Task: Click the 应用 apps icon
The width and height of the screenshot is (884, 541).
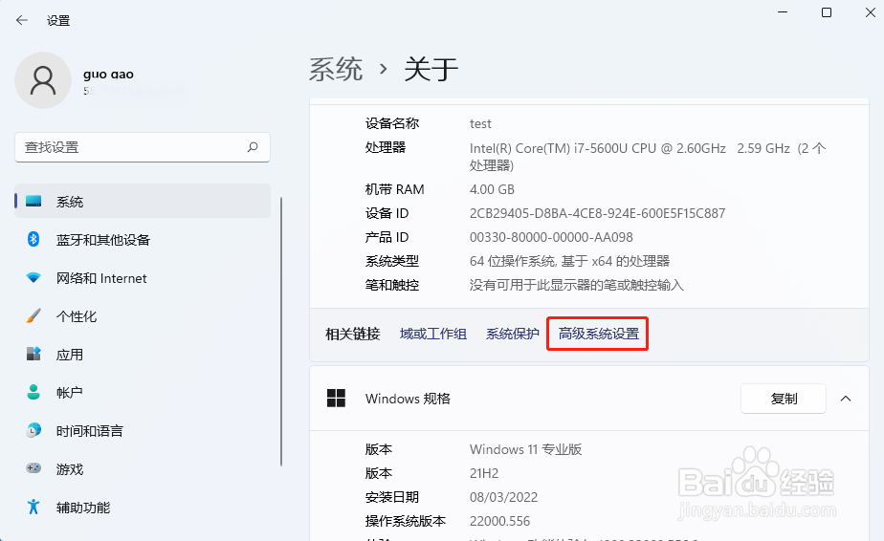Action: pos(33,354)
